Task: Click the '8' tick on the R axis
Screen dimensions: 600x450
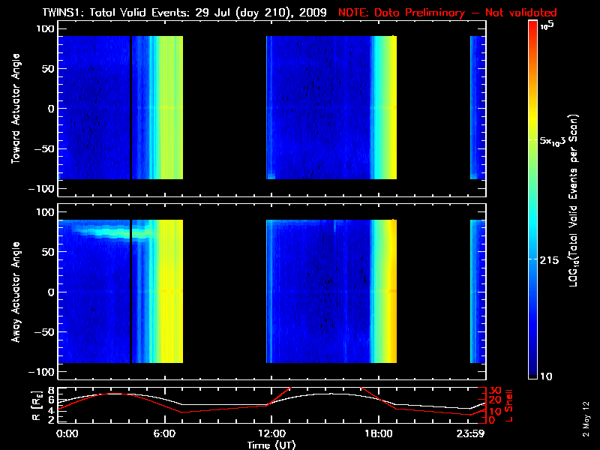Action: (51, 391)
